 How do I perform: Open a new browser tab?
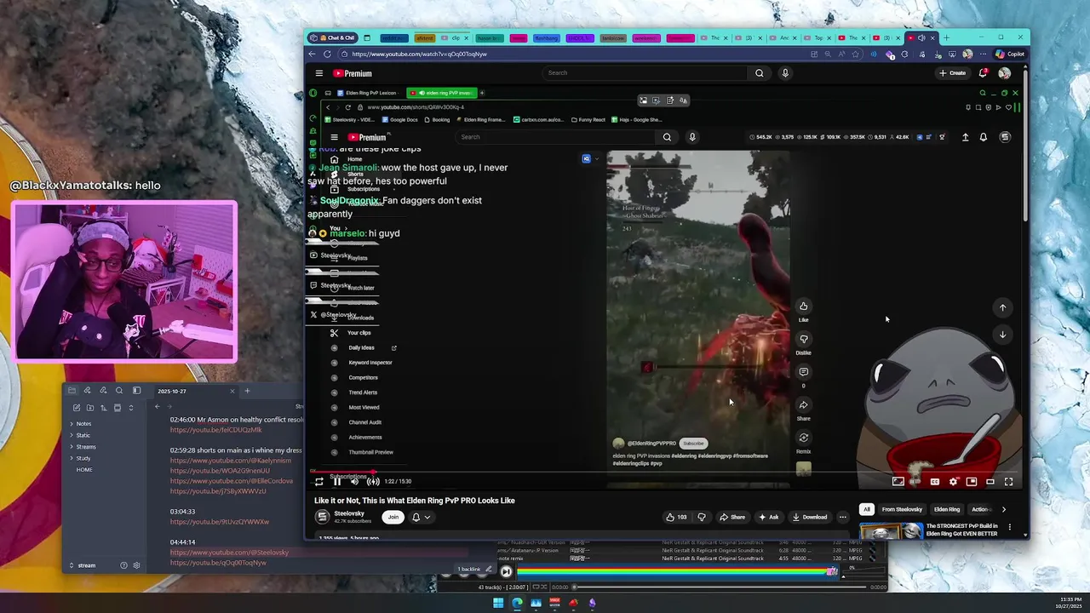tap(946, 37)
